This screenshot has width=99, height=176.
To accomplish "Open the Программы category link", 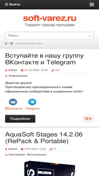I will tap(17, 155).
